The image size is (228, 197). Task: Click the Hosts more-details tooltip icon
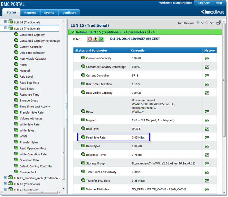click(143, 112)
